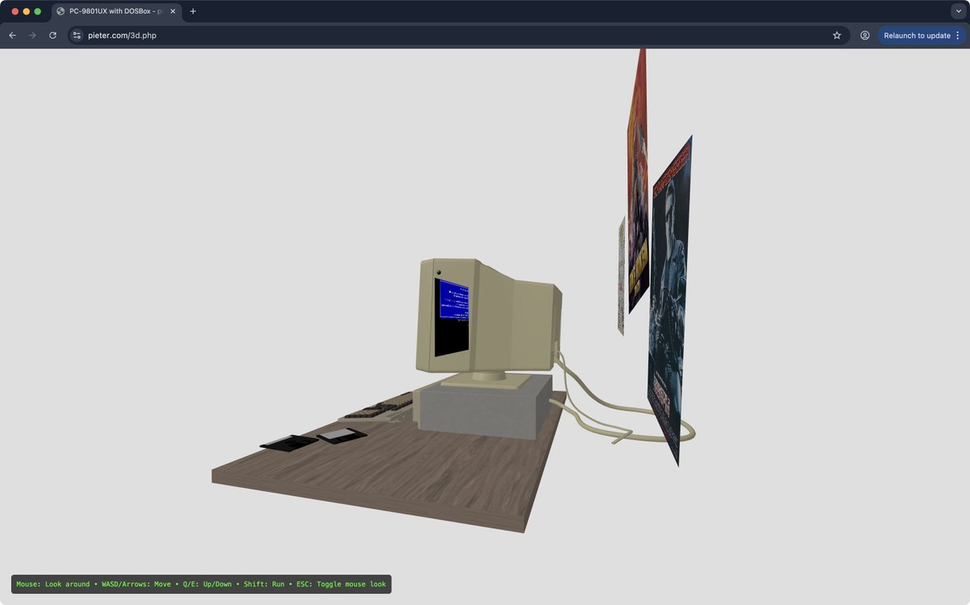Close the PC-9801UX with DOSBox tab
The image size is (970, 605).
172,11
